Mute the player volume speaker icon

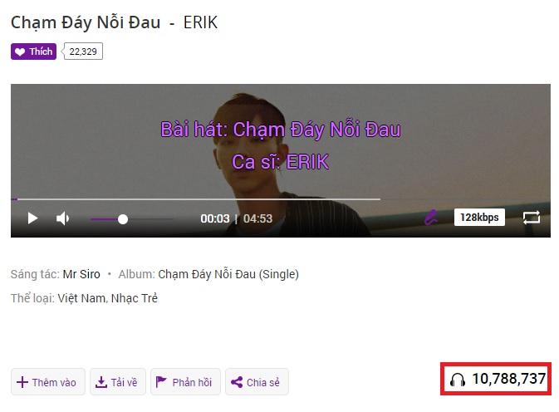(63, 218)
